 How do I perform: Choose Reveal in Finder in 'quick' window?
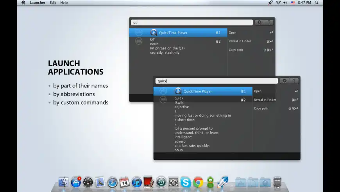276,100
